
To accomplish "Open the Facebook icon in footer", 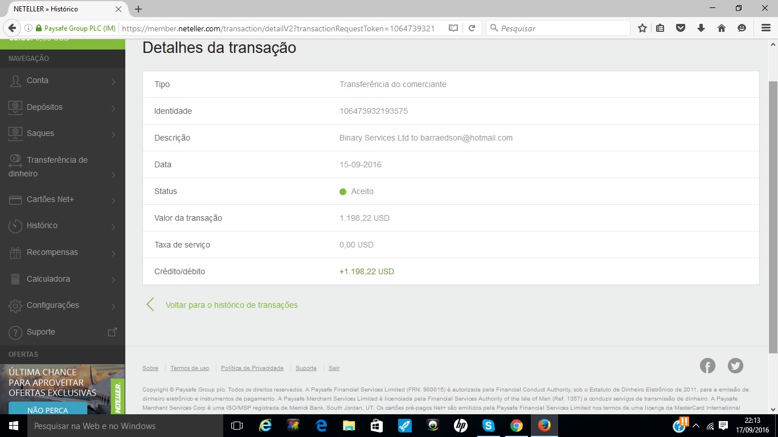I will [707, 366].
